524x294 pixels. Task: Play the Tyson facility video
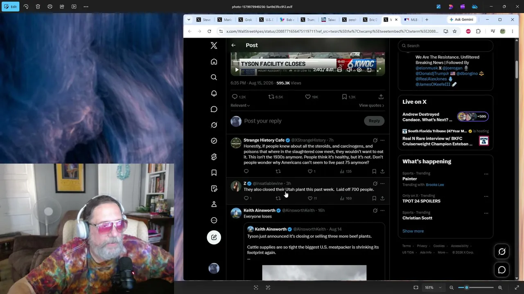(237, 70)
